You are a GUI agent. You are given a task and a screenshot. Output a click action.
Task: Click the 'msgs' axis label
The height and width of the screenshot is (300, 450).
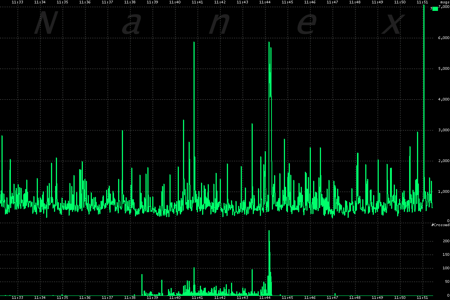445,2
